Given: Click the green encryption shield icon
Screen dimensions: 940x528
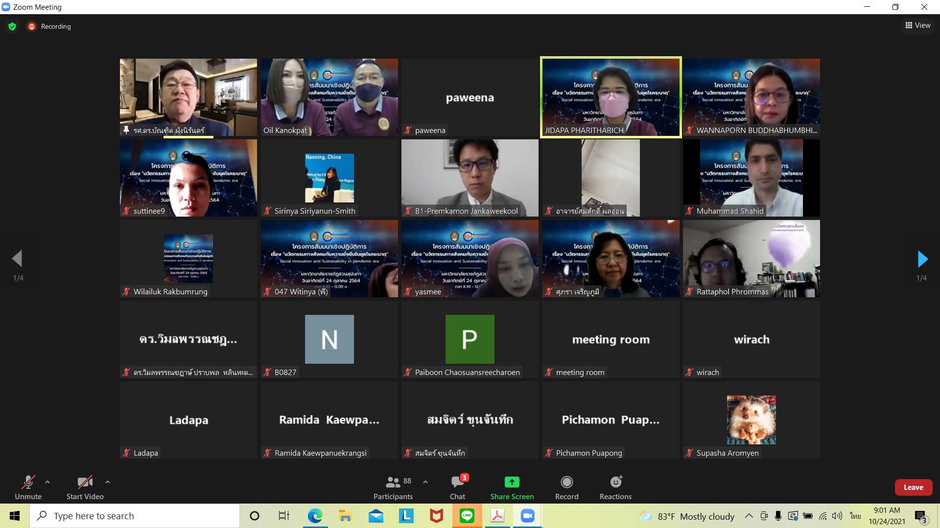Looking at the screenshot, I should coord(12,26).
